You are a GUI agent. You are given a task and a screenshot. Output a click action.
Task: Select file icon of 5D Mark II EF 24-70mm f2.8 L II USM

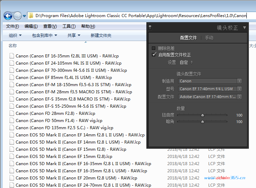coord(12,185)
